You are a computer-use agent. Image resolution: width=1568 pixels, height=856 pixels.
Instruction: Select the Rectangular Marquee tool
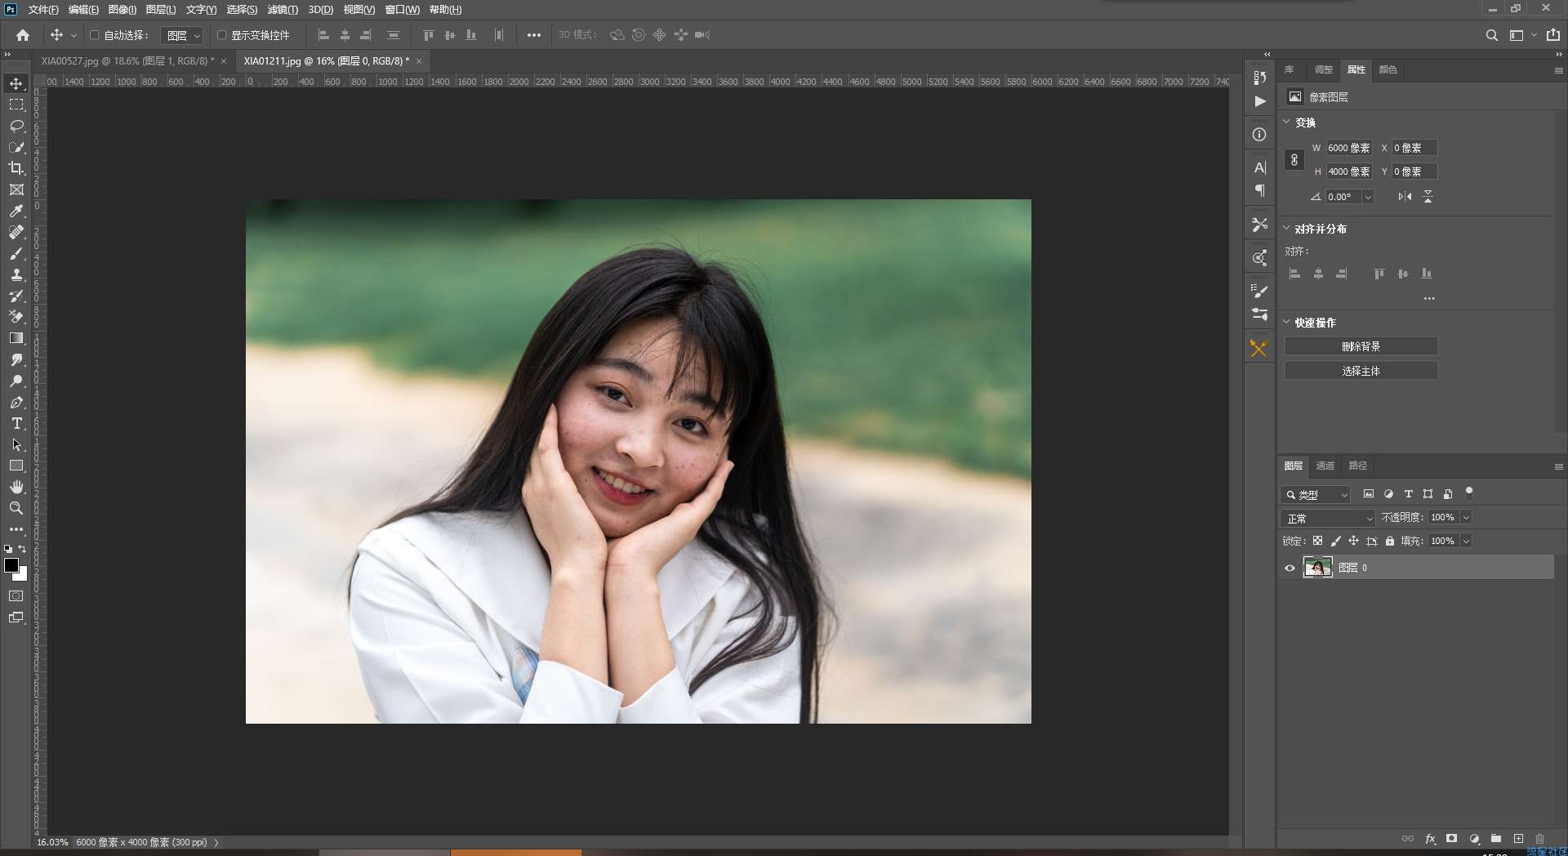[x=16, y=105]
